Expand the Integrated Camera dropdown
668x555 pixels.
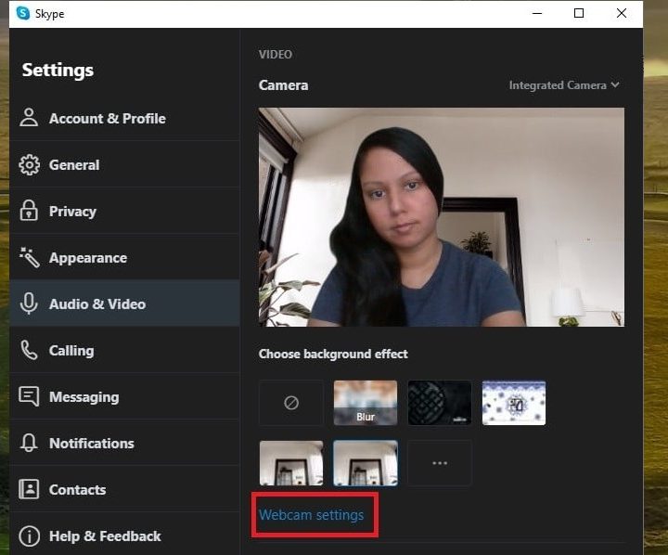pos(564,85)
